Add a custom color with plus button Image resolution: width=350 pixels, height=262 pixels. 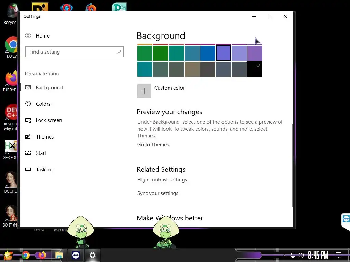pos(144,91)
